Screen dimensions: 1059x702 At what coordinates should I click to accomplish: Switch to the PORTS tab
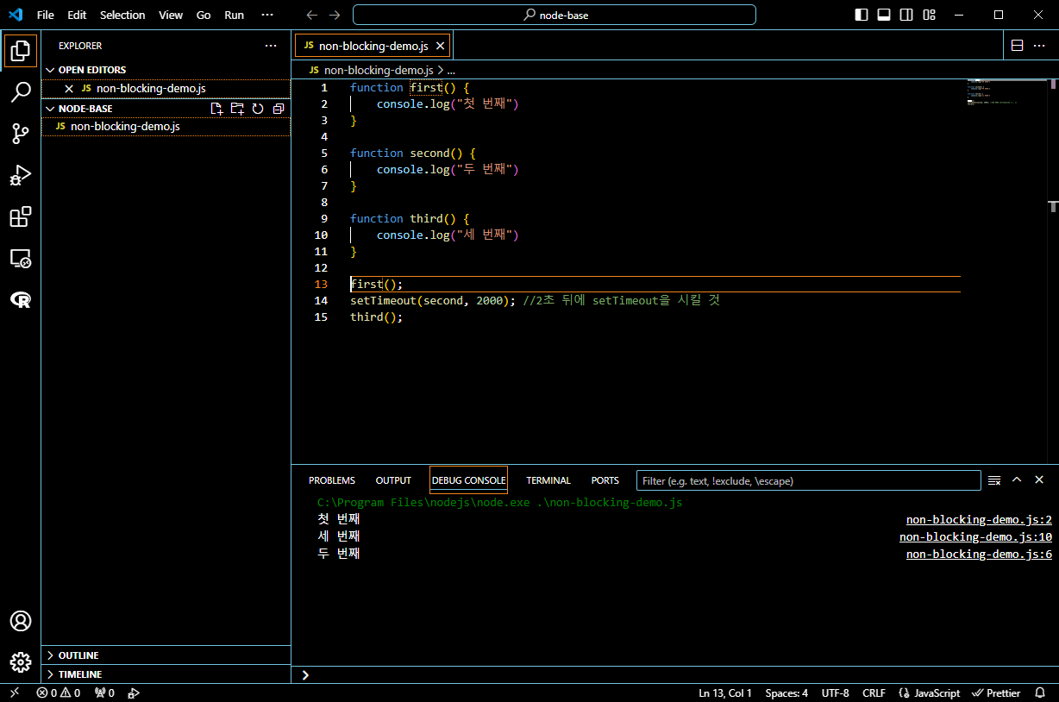605,480
